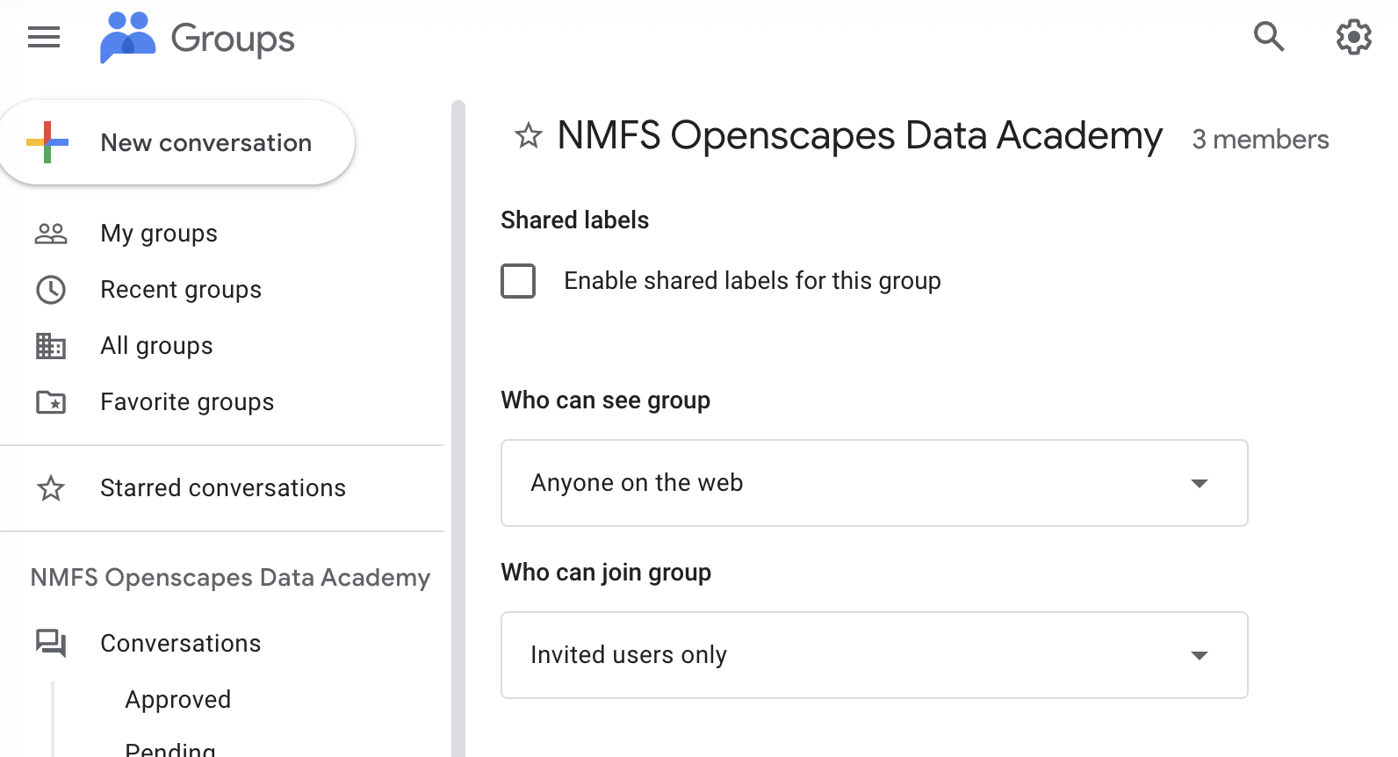The width and height of the screenshot is (1398, 757).
Task: Open the hamburger main menu
Action: 44,38
